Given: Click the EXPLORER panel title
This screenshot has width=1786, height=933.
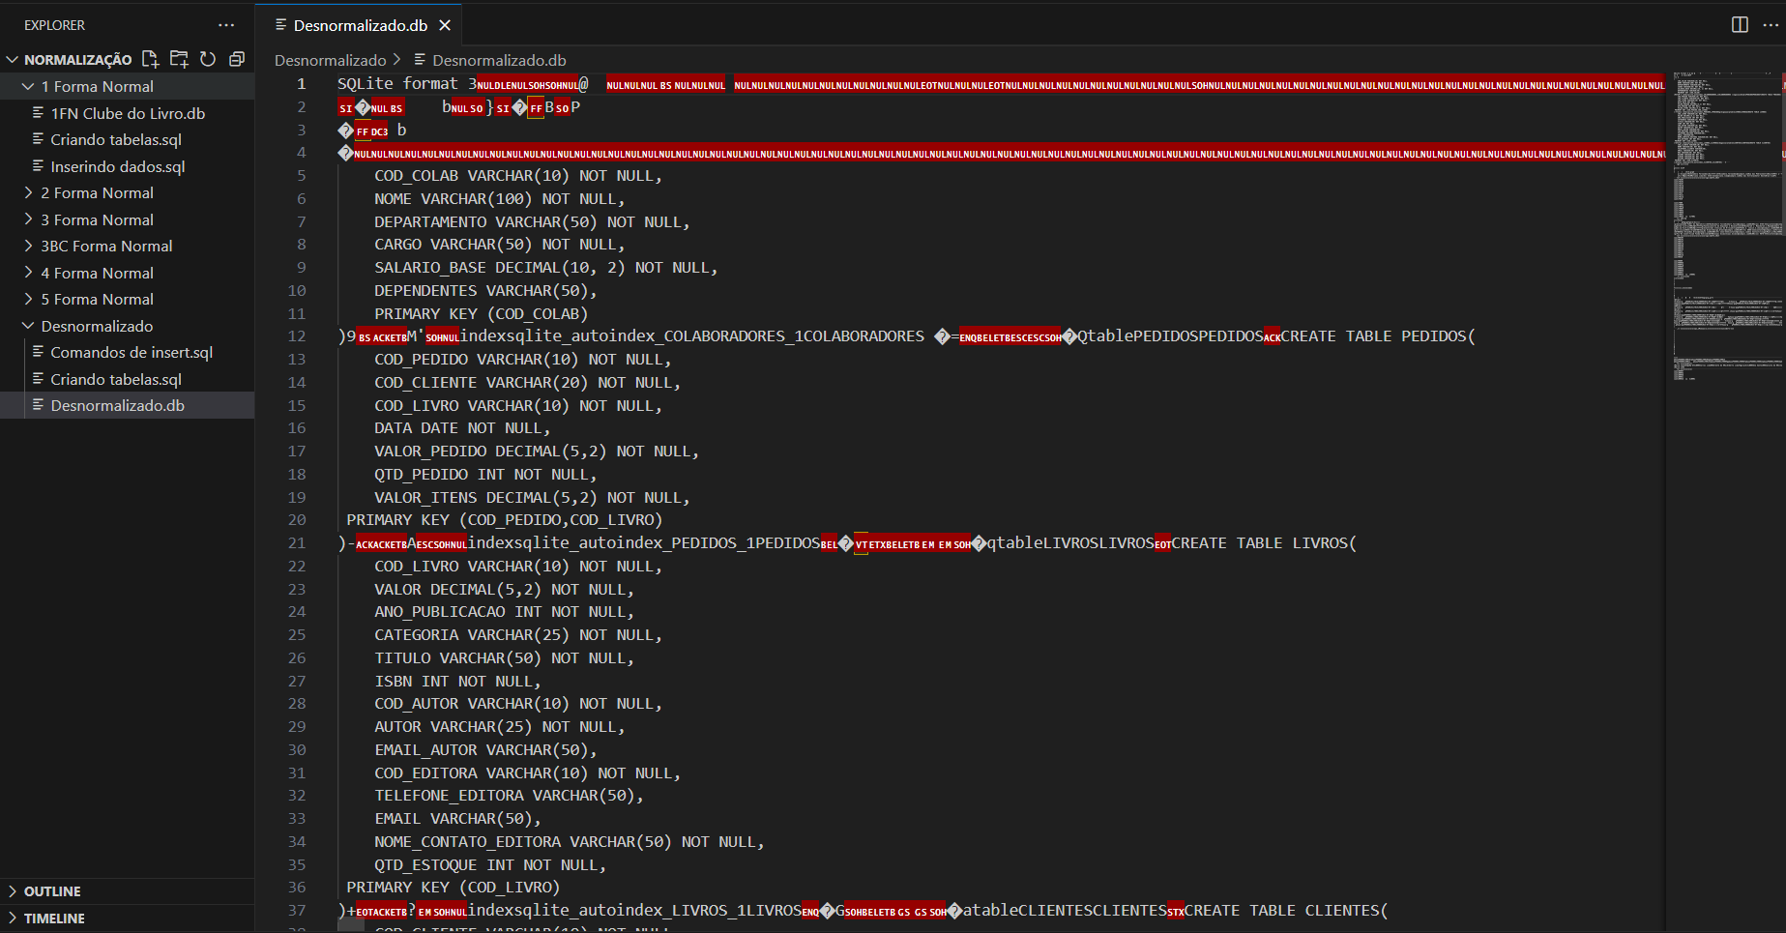Looking at the screenshot, I should tap(54, 25).
